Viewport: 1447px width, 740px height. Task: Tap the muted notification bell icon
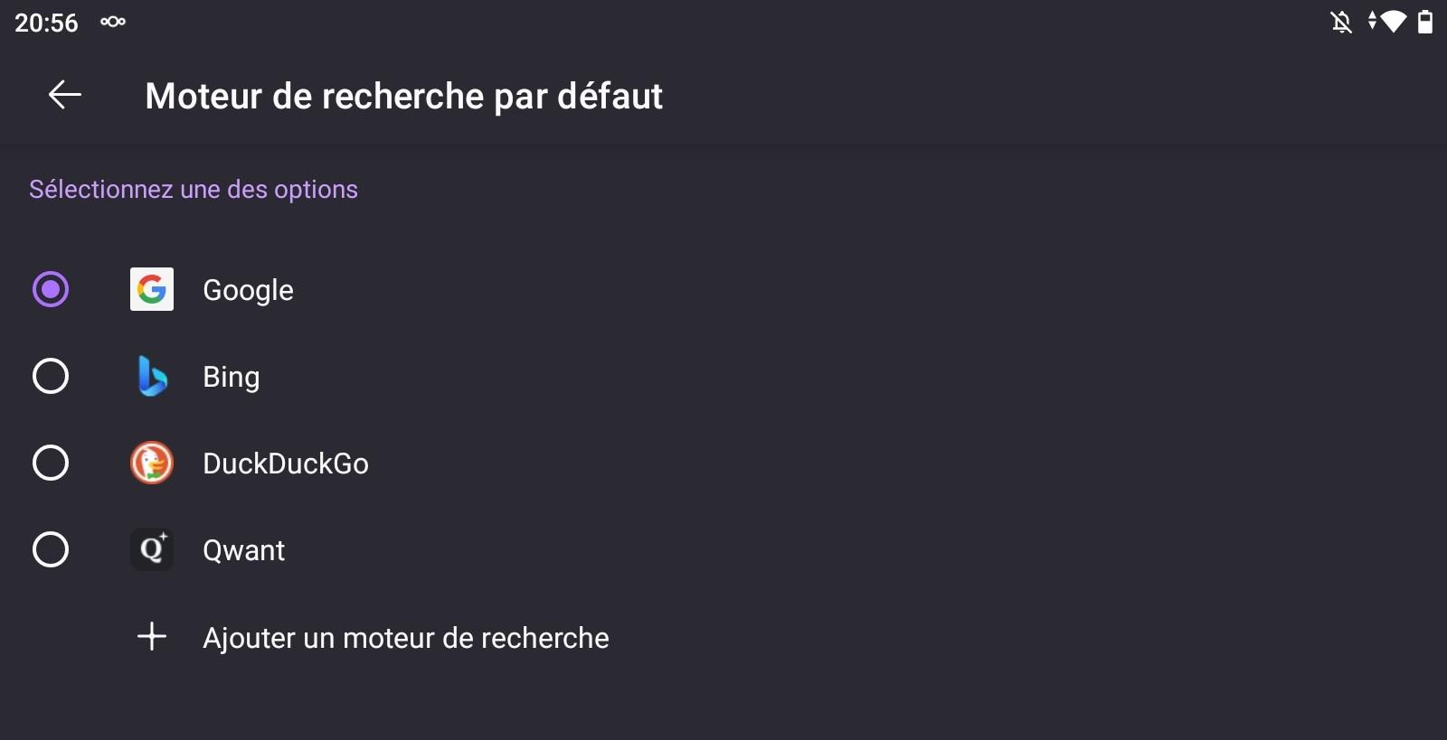[x=1341, y=22]
